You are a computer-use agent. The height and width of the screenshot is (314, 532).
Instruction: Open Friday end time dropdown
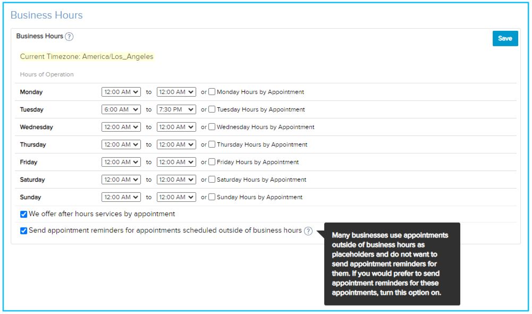pyautogui.click(x=175, y=162)
